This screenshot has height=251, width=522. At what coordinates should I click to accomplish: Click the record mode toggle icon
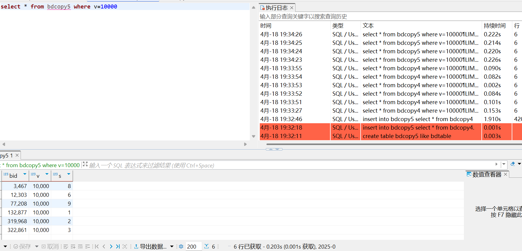click(x=125, y=246)
